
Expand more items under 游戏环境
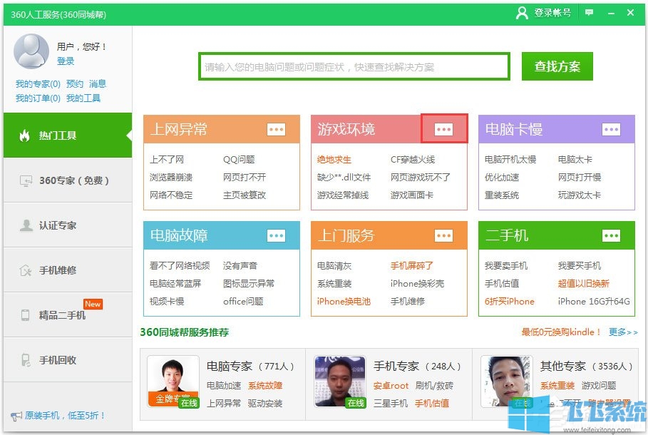tap(443, 130)
